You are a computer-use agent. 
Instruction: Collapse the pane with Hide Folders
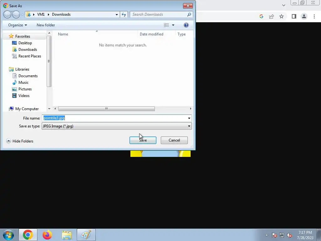pos(20,141)
